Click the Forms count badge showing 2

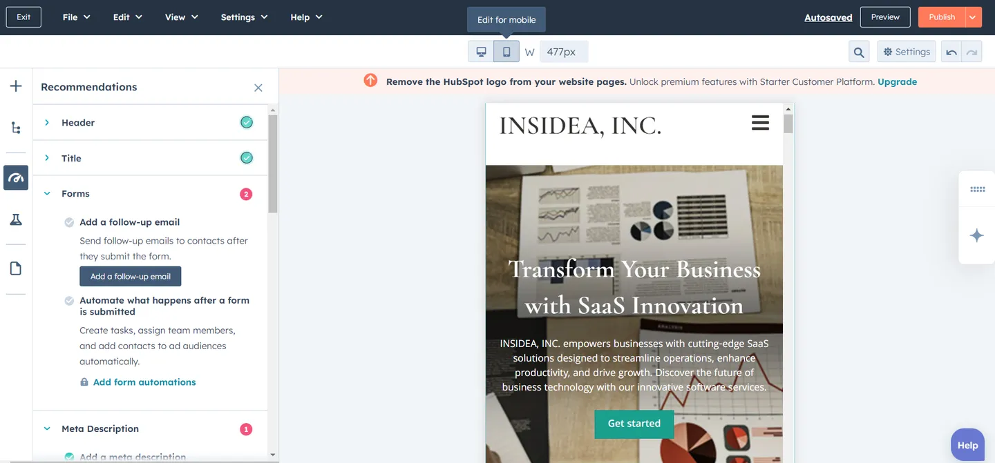(x=246, y=194)
